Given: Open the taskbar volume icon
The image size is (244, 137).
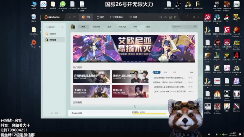Looking at the screenshot, I should [226, 135].
